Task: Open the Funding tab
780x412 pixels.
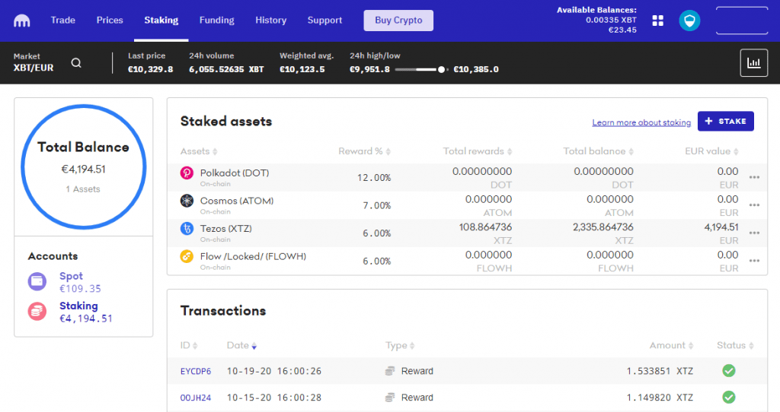Action: [217, 21]
